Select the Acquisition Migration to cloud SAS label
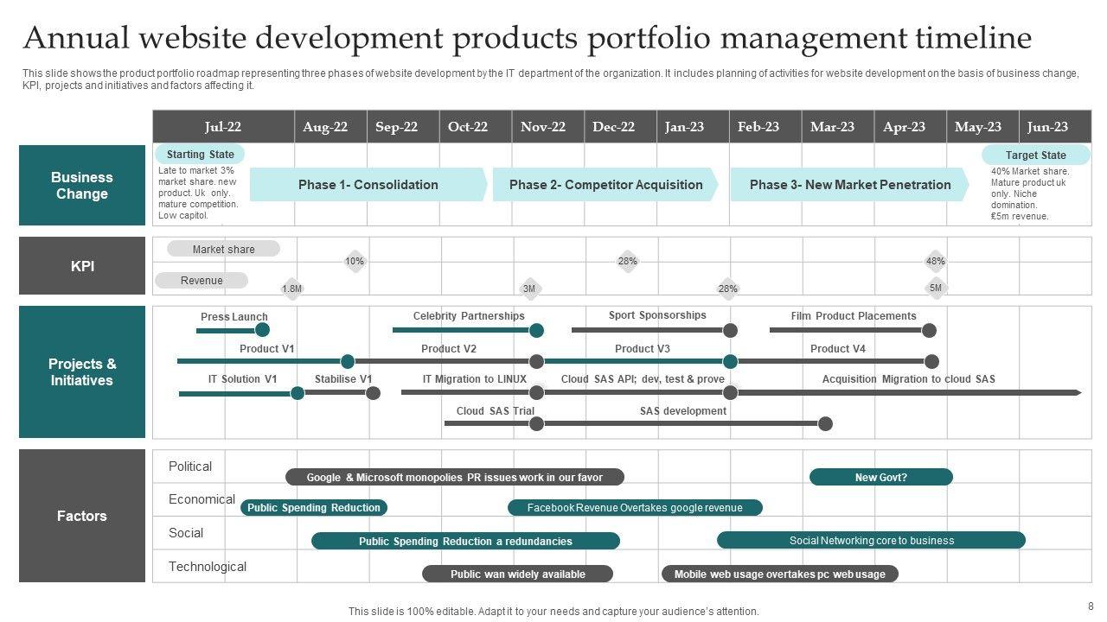Image resolution: width=1107 pixels, height=622 pixels. (909, 379)
